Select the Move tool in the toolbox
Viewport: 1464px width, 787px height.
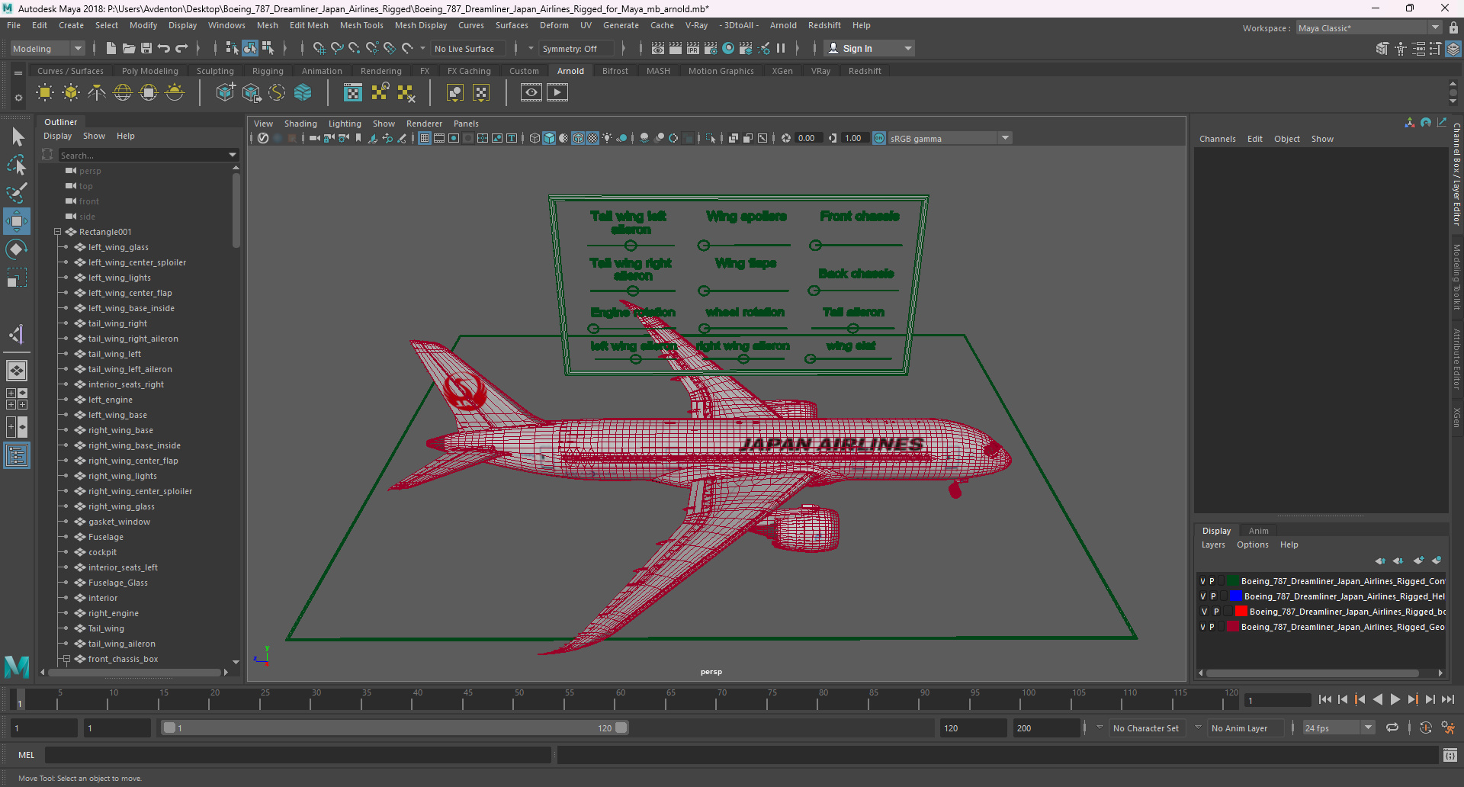(x=17, y=222)
